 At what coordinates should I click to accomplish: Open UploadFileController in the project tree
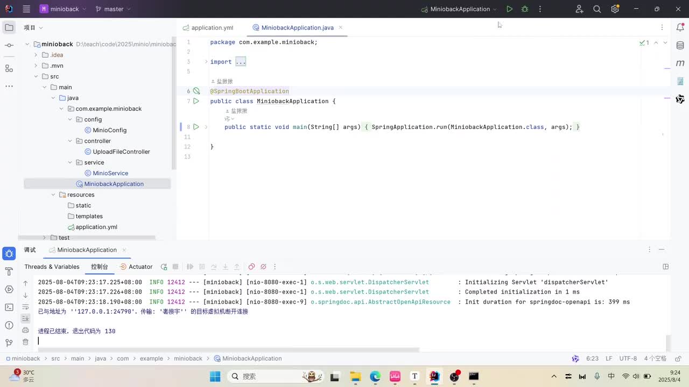(x=121, y=152)
